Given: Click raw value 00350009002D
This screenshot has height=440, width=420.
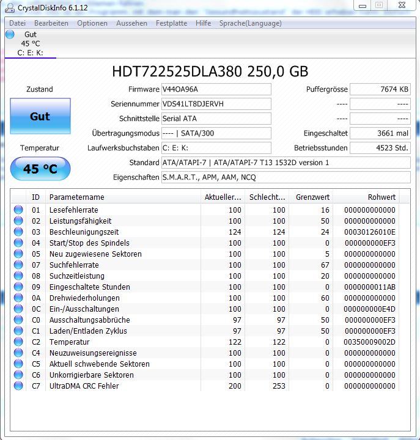Looking at the screenshot, I should (370, 342).
